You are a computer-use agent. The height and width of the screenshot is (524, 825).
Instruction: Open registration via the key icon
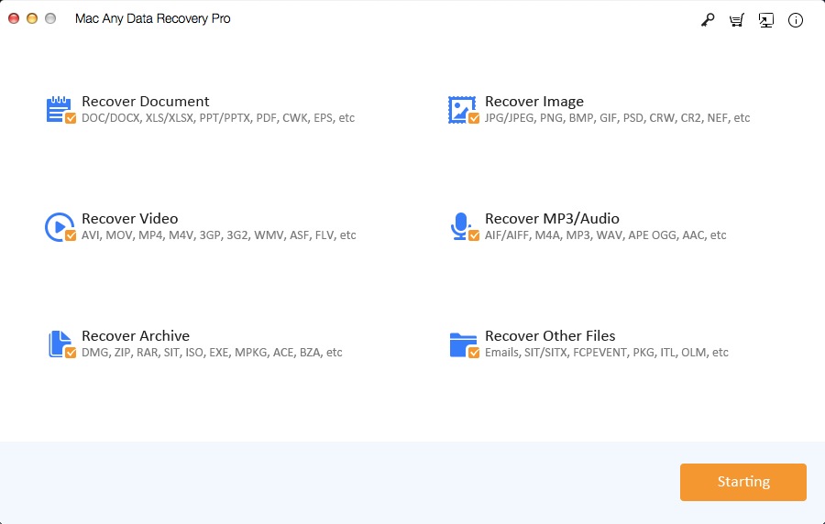pos(707,20)
